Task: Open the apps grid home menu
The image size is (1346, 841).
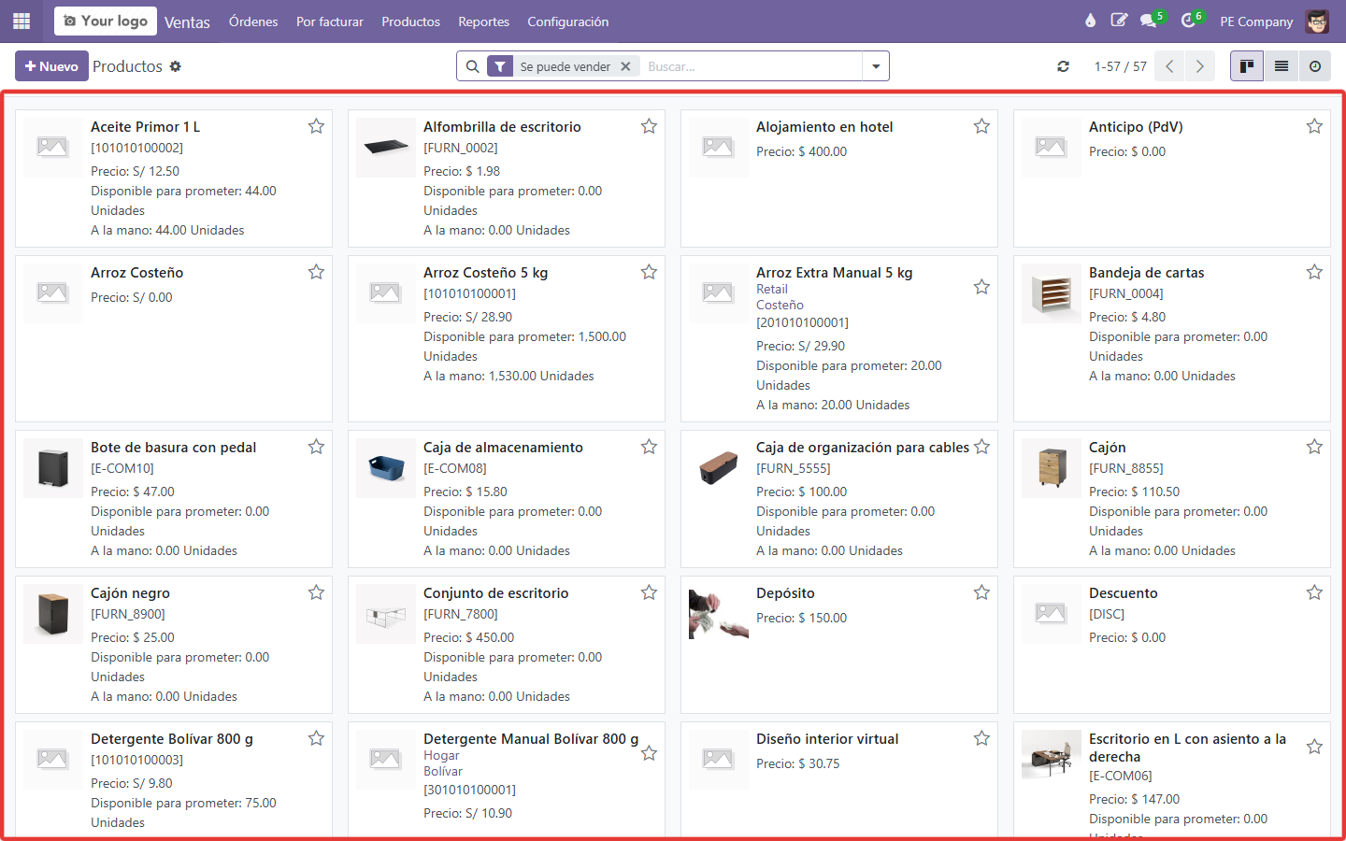Action: (x=21, y=21)
